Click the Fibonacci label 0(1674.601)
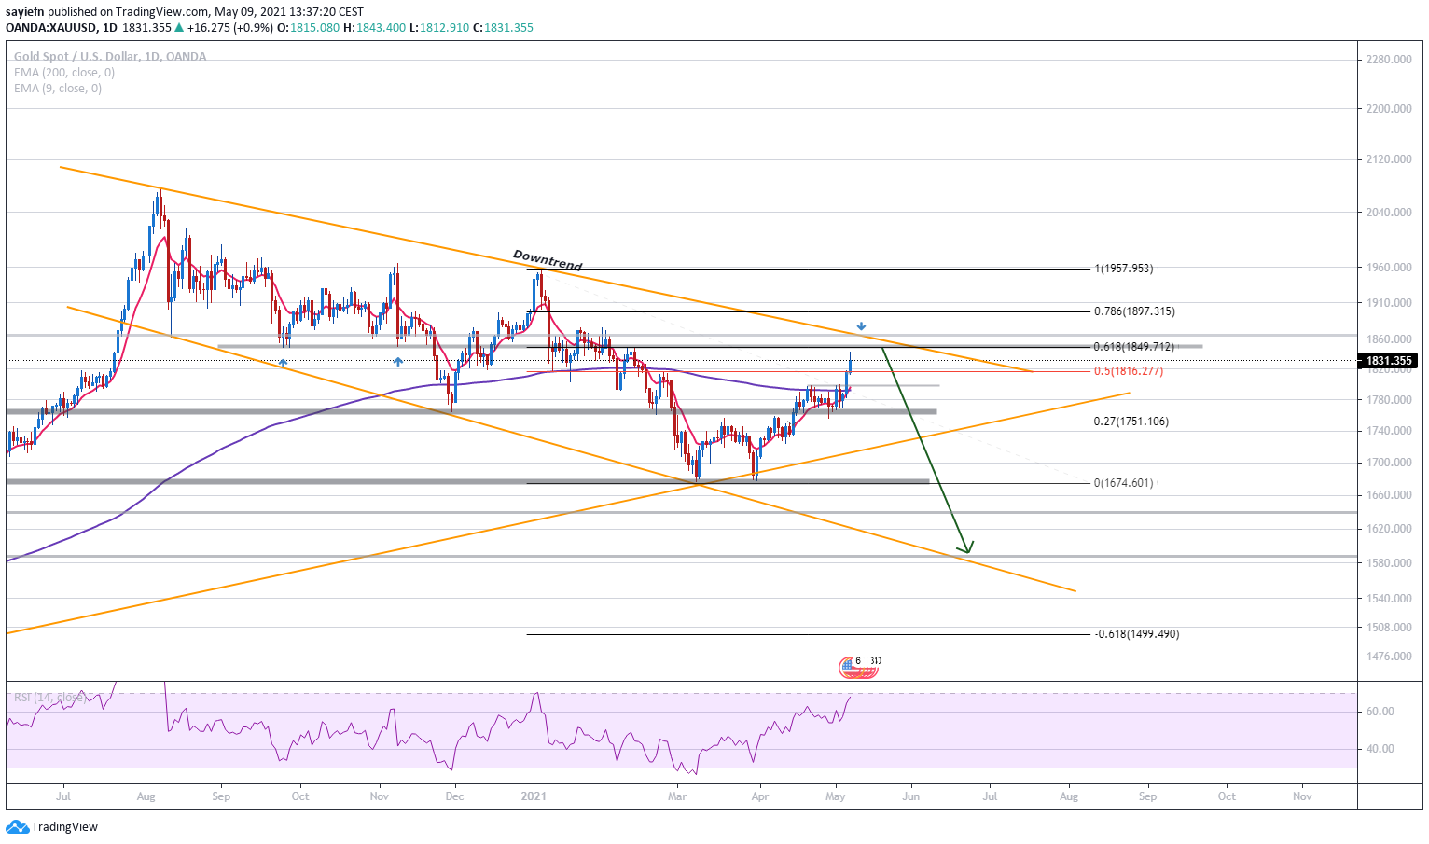 1124,483
